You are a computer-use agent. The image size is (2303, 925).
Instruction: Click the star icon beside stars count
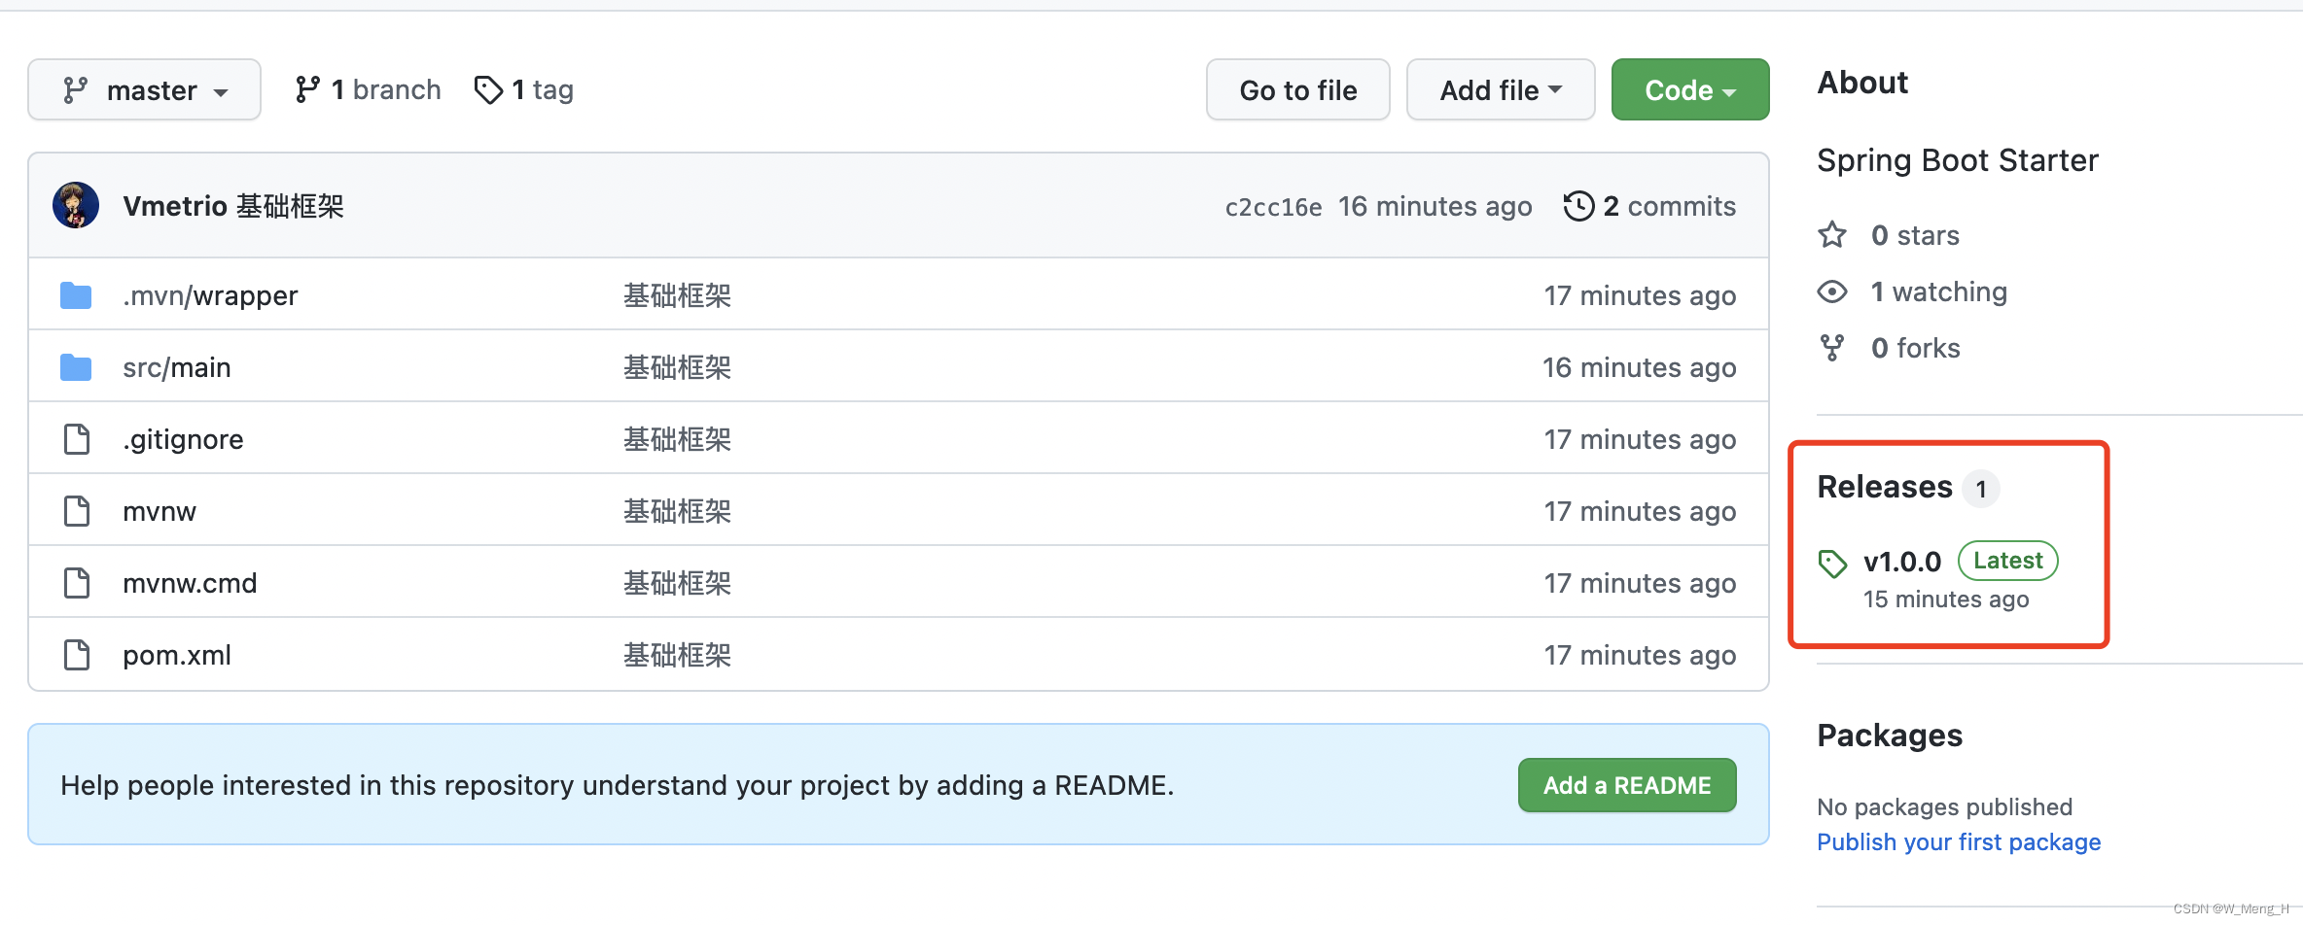tap(1832, 234)
